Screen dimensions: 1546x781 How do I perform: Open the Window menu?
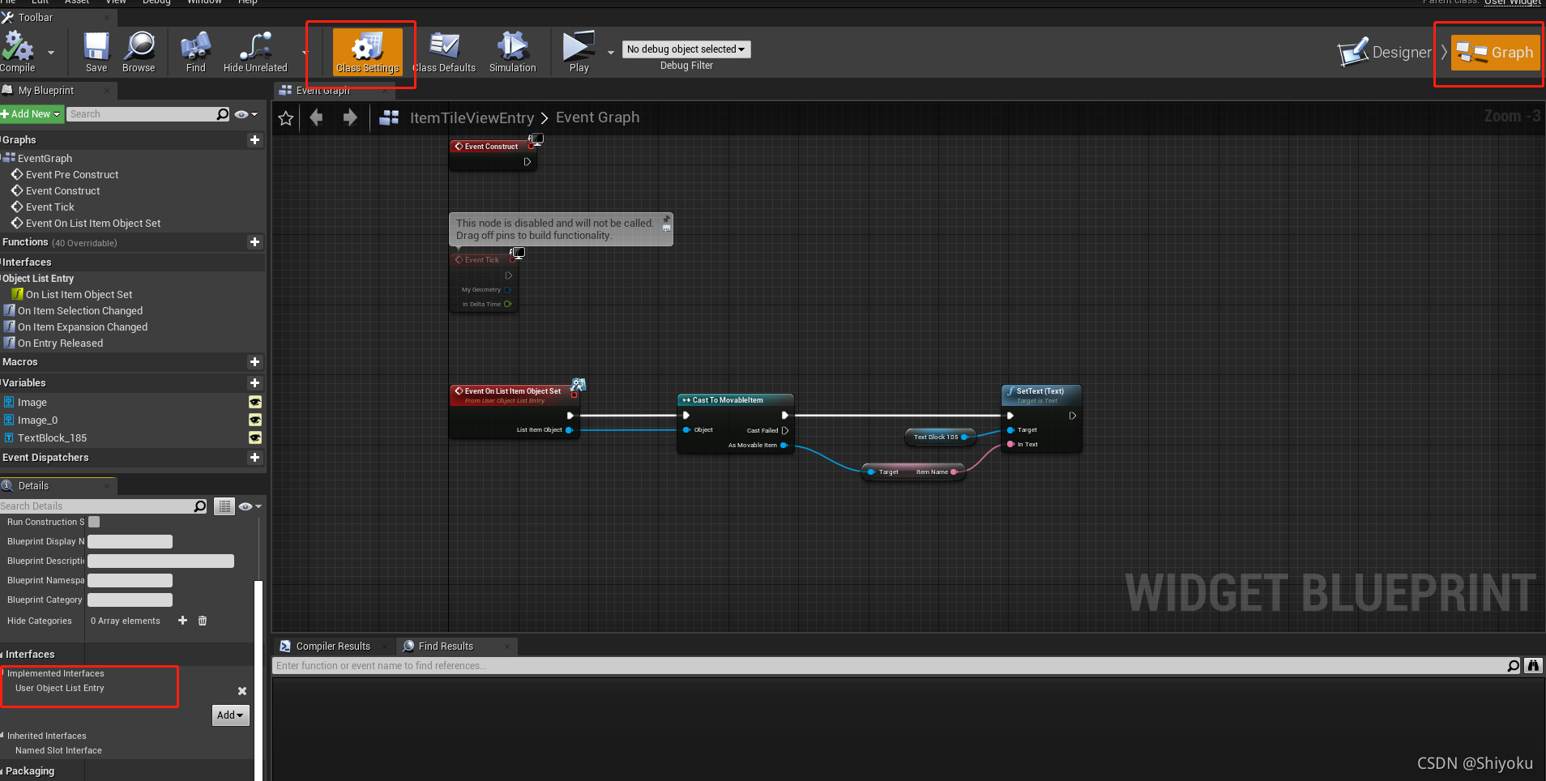point(204,2)
